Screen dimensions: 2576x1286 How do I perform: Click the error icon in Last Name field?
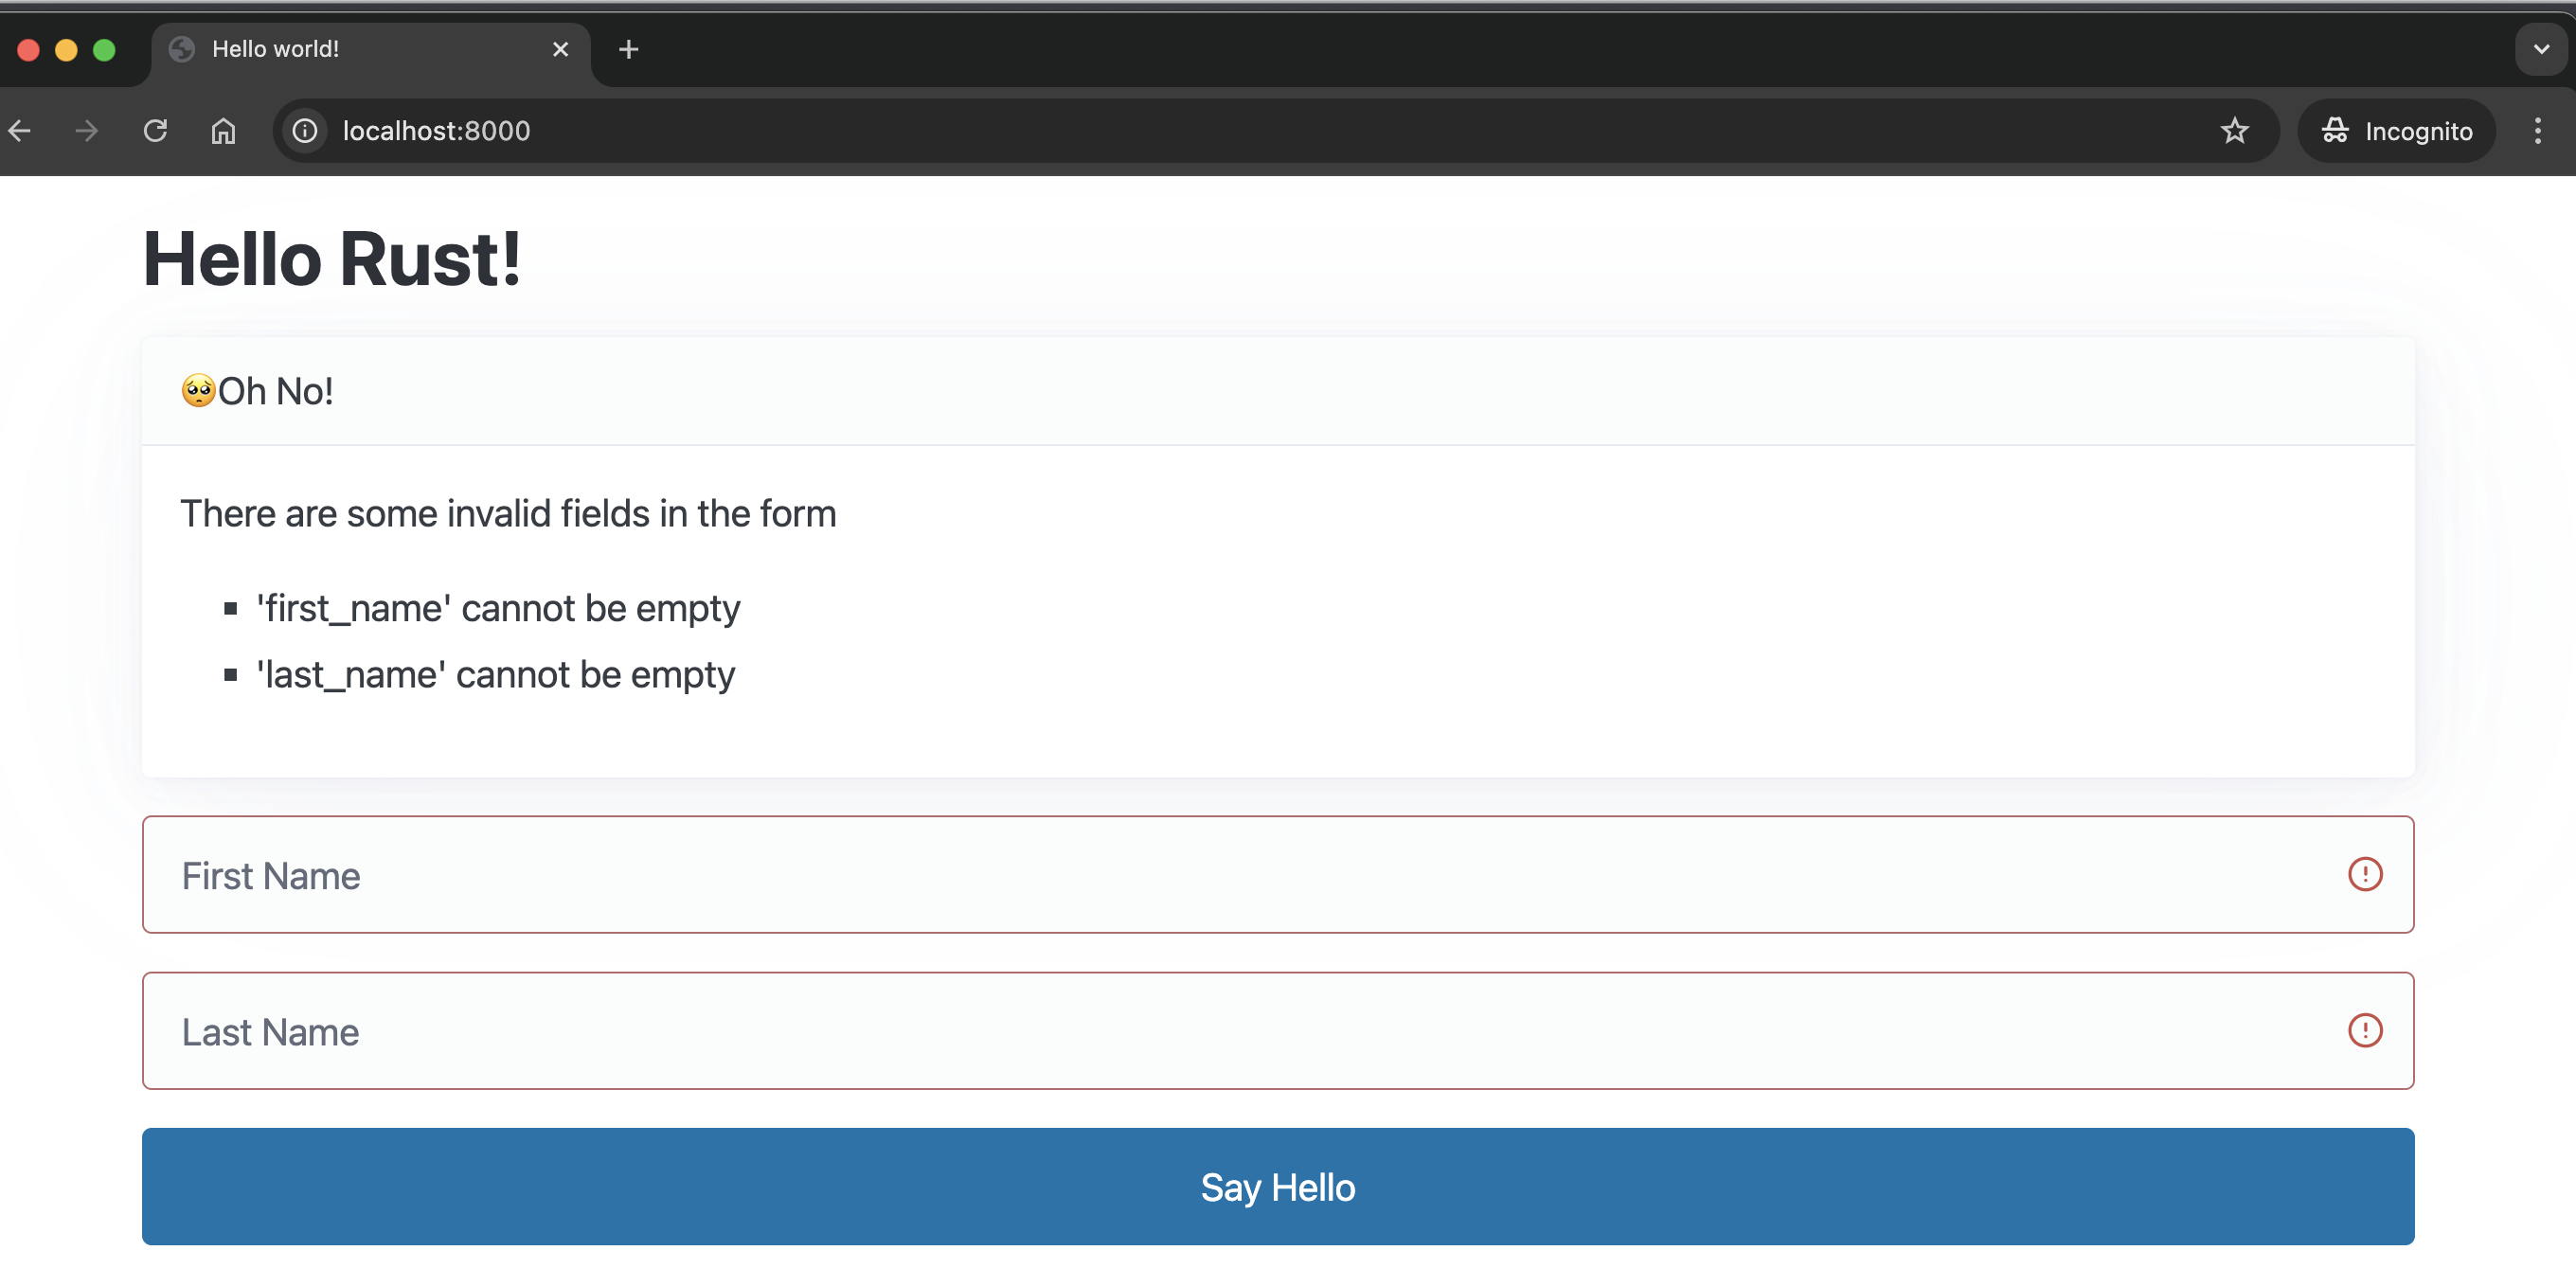click(2364, 1030)
